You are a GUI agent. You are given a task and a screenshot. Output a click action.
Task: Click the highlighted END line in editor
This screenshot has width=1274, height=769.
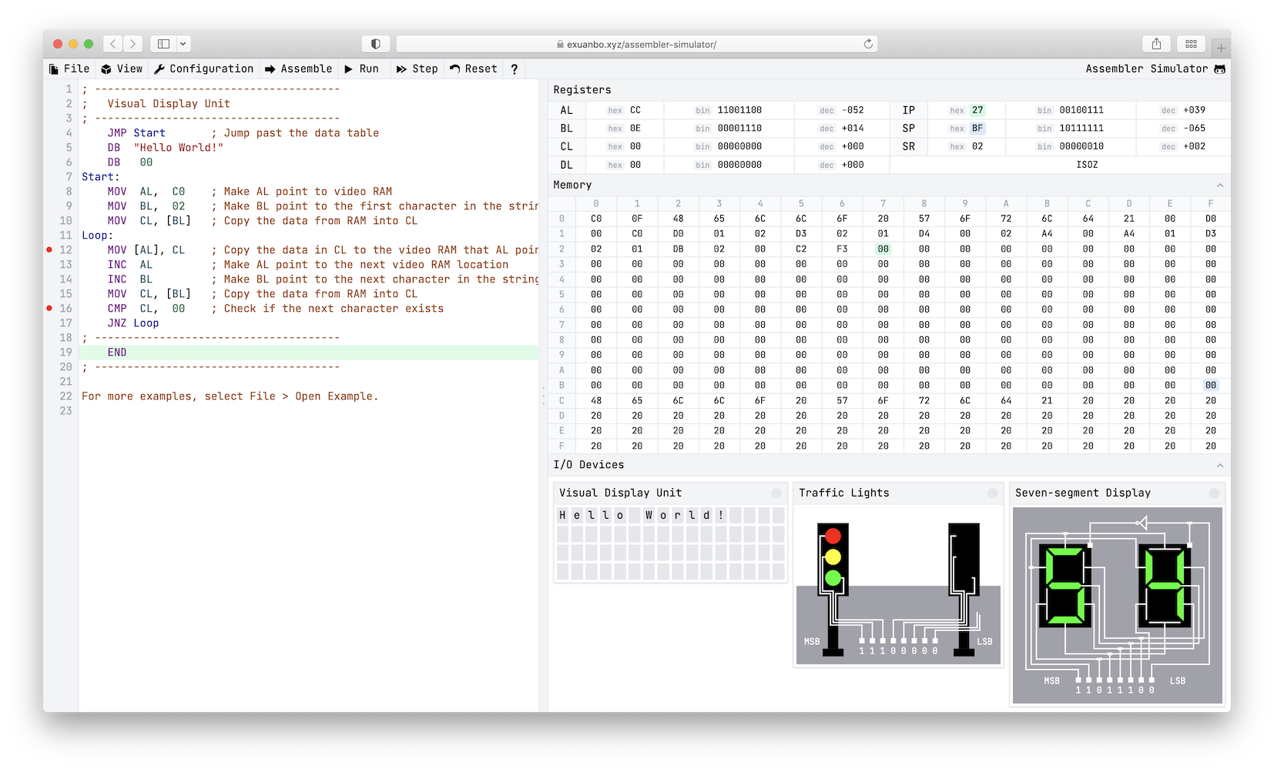click(x=308, y=352)
